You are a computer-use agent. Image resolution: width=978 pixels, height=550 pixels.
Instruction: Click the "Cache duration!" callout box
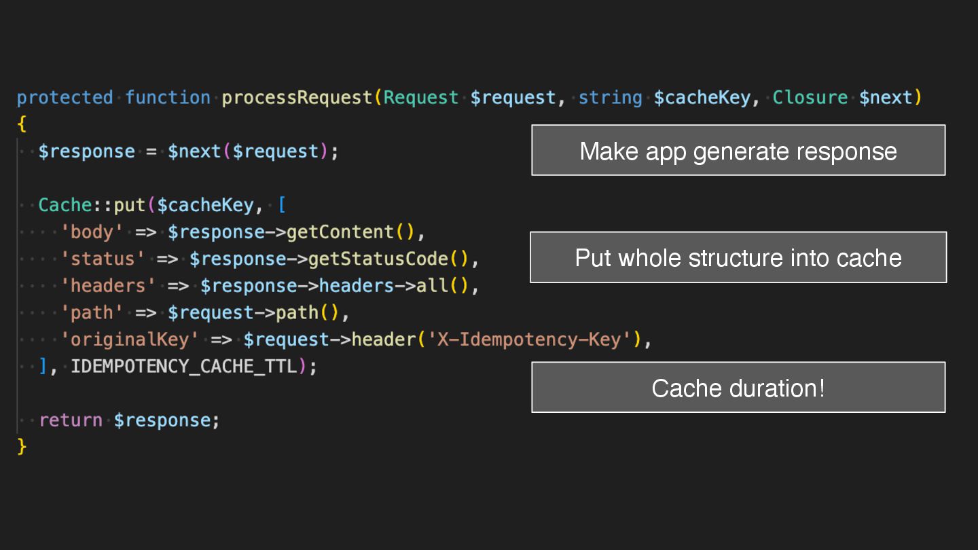[x=738, y=387]
